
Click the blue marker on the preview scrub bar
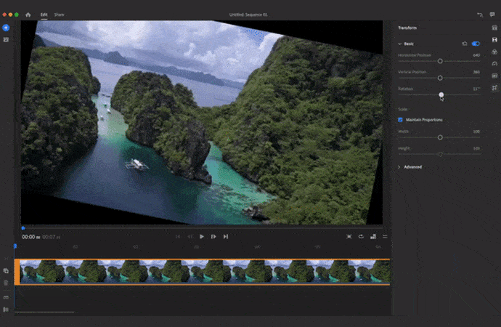pyautogui.click(x=23, y=228)
